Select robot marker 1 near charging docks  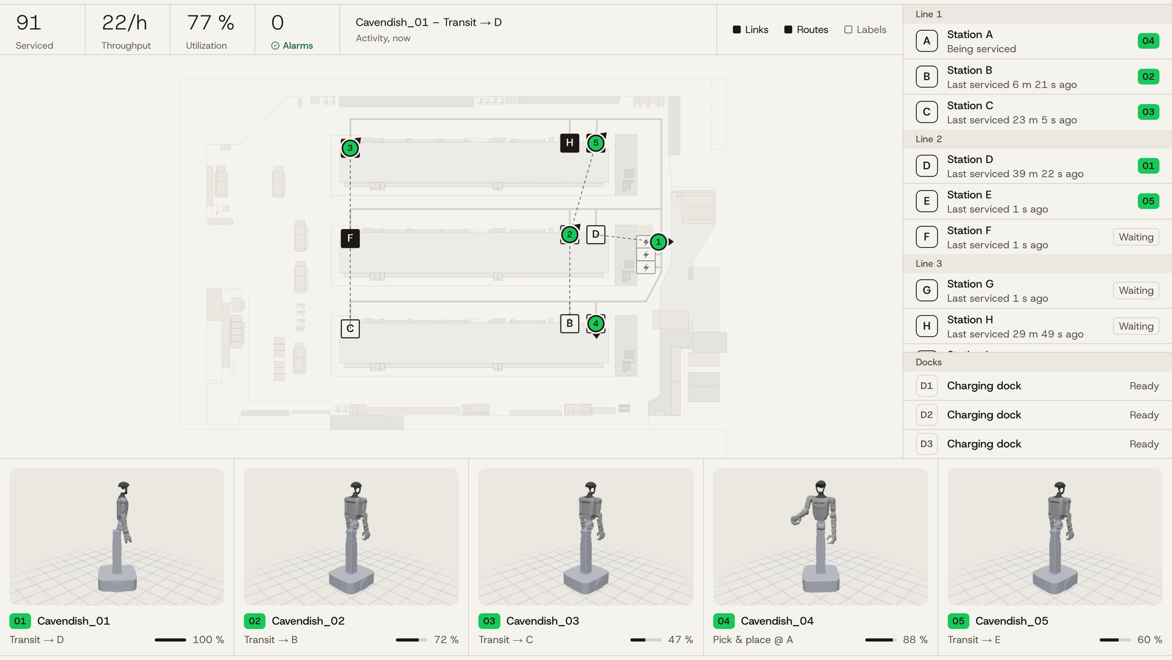pos(658,242)
